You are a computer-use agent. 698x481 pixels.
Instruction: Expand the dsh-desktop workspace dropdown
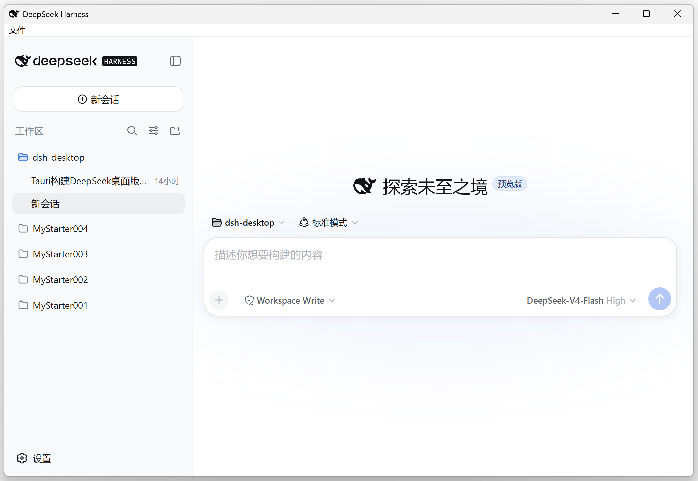tap(248, 223)
